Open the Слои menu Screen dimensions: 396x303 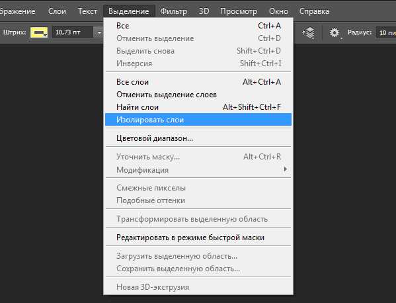57,11
